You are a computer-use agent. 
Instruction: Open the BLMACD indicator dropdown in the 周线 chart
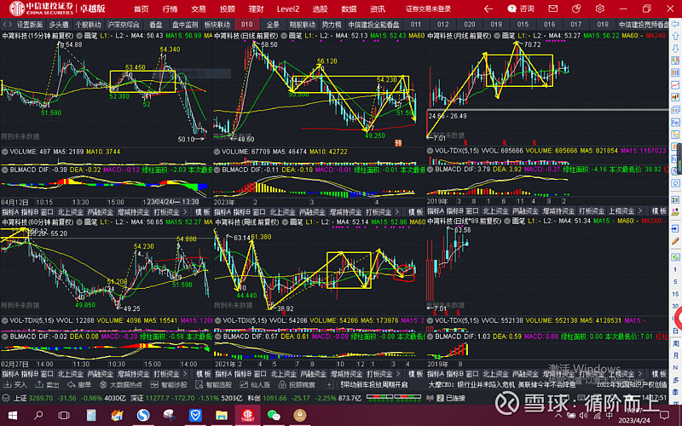coord(217,337)
